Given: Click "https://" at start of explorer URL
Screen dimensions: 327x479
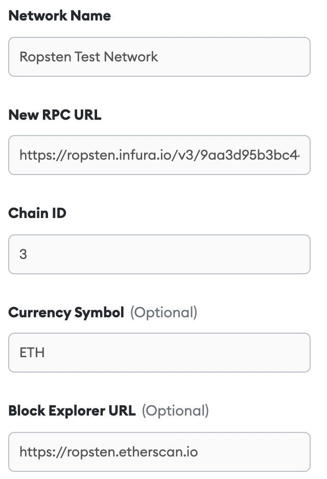Looking at the screenshot, I should (x=39, y=452).
